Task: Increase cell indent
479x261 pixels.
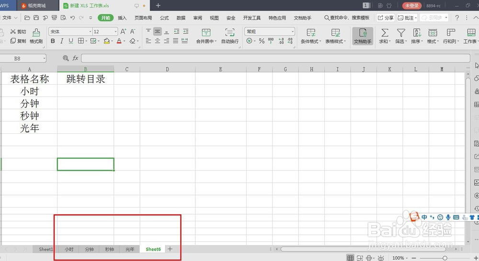Action: (185, 32)
